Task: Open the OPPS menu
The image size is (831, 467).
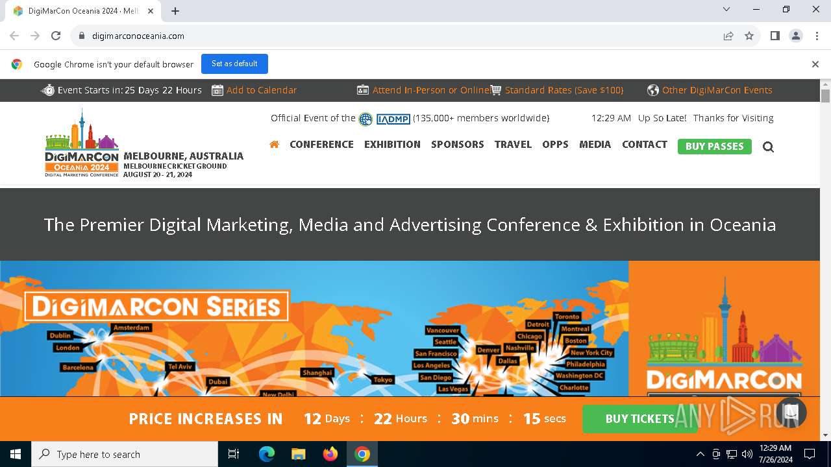Action: 555,145
